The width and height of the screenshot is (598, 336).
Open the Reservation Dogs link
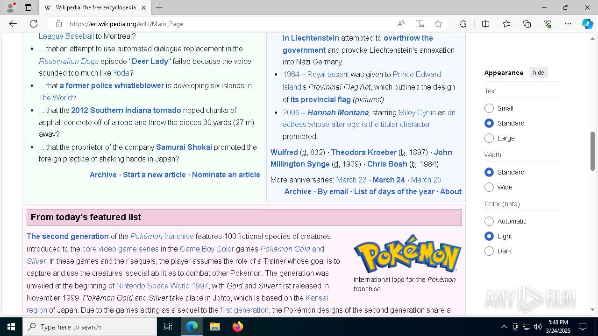tap(69, 61)
